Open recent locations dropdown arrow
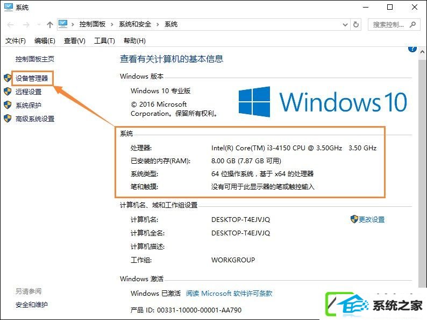This screenshot has height=320, width=427. click(39, 25)
